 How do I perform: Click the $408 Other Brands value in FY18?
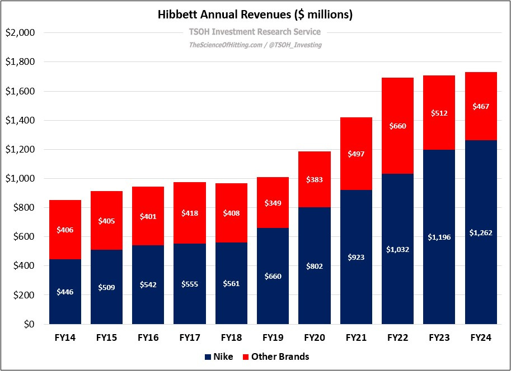coord(231,213)
